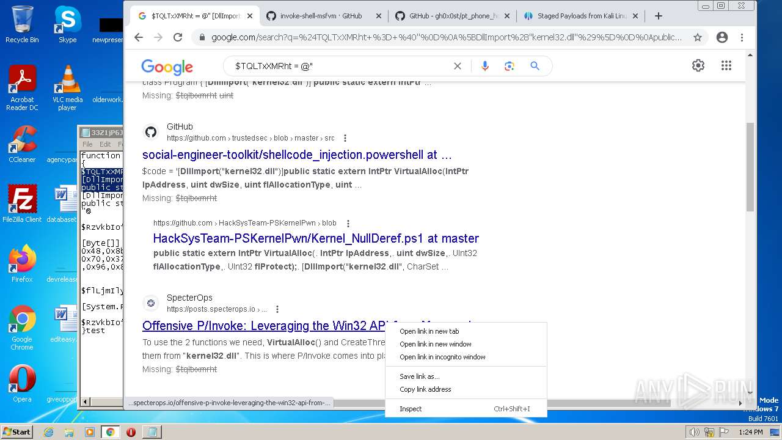Open HackSysTeam-PSKernelPwn Kernel_NullDeref.ps1 result
782x440 pixels.
[316, 238]
